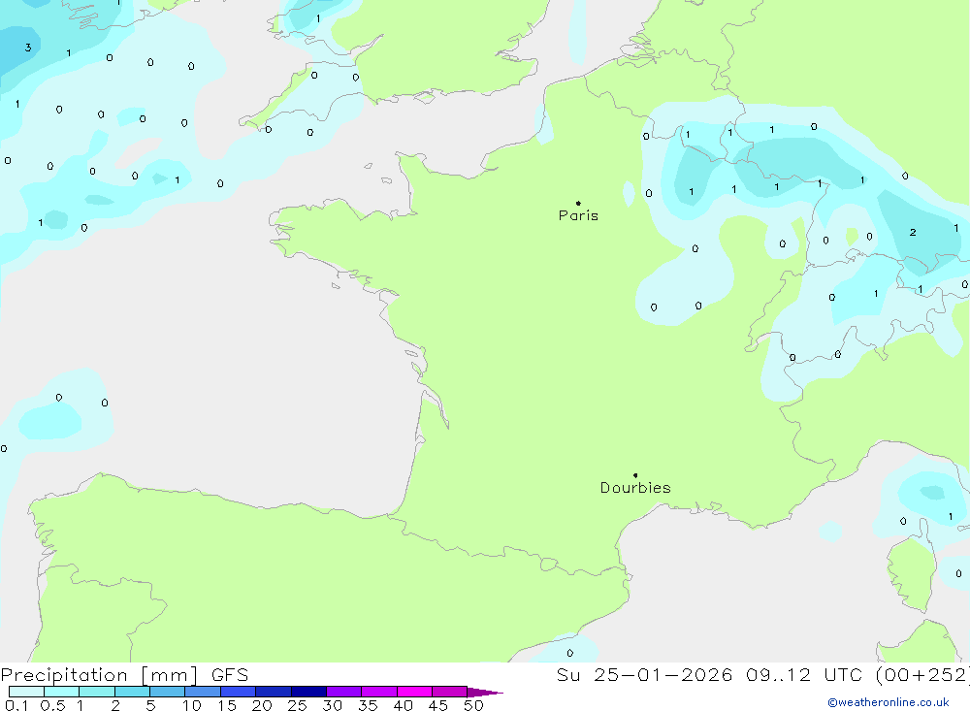Select the Paris location dot marker
The width and height of the screenshot is (970, 711).
pyautogui.click(x=578, y=203)
